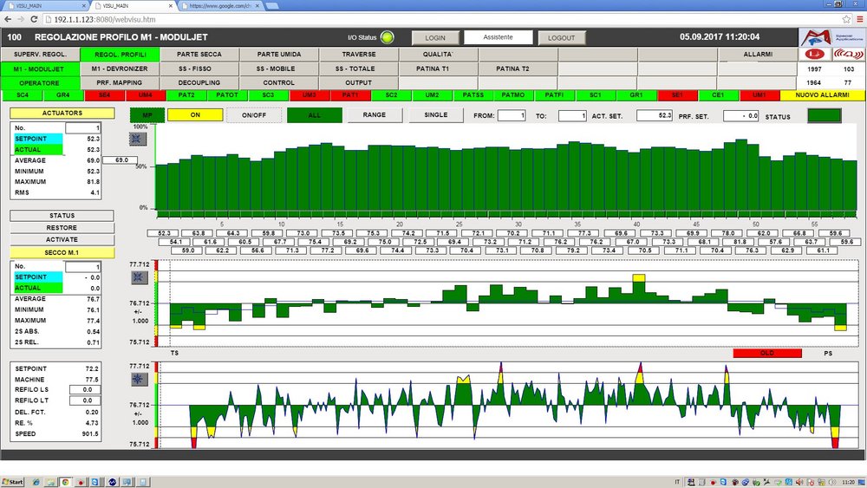This screenshot has height=488, width=867.
Task: Click the zoom icon on the bottom trend chart
Action: click(139, 380)
